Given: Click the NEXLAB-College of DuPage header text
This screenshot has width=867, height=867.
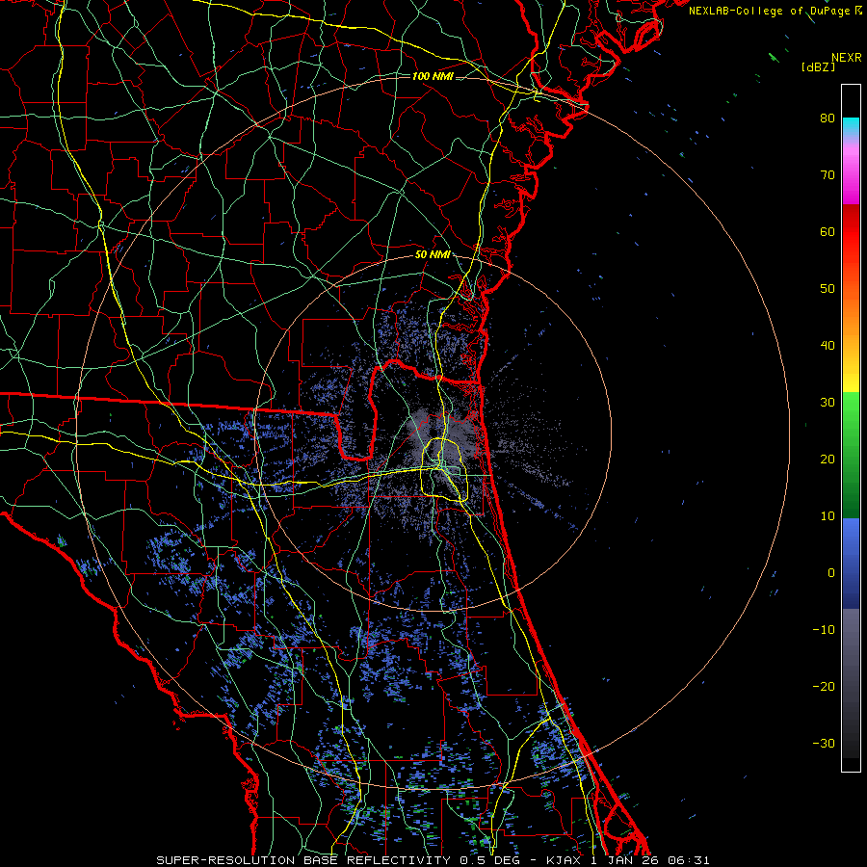Looking at the screenshot, I should [x=769, y=11].
